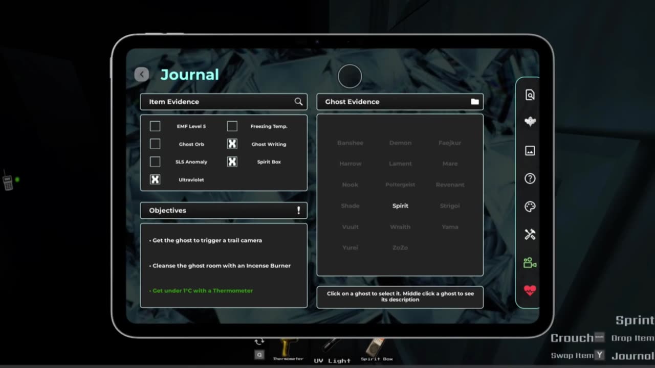The height and width of the screenshot is (368, 655).
Task: Select the Wraith ghost
Action: (x=400, y=226)
